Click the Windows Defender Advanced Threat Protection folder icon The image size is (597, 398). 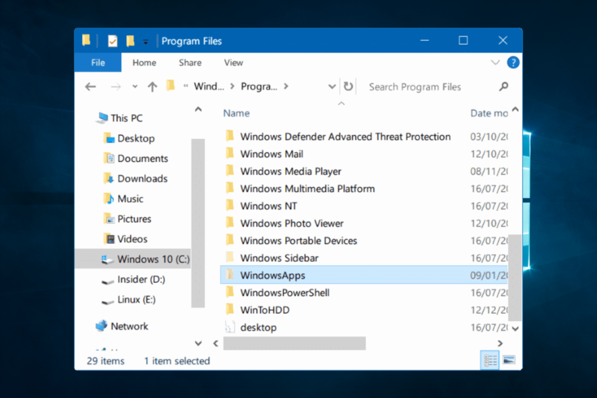230,136
